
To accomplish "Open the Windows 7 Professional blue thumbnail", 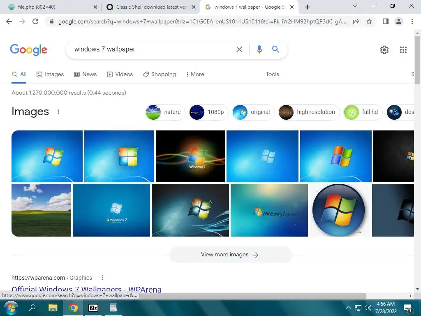I will 111,210.
